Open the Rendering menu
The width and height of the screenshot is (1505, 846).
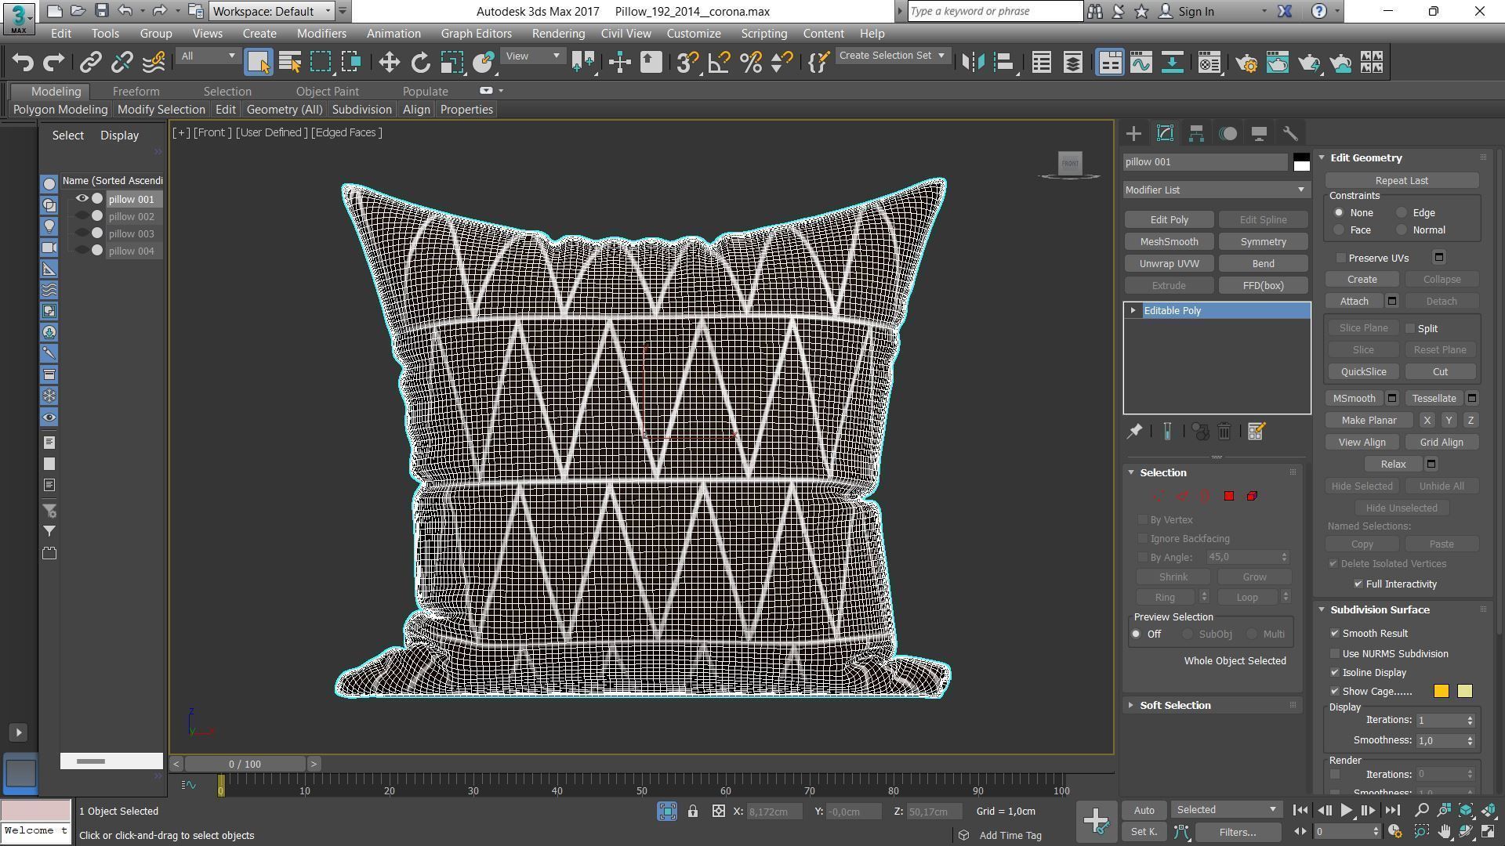pyautogui.click(x=558, y=34)
